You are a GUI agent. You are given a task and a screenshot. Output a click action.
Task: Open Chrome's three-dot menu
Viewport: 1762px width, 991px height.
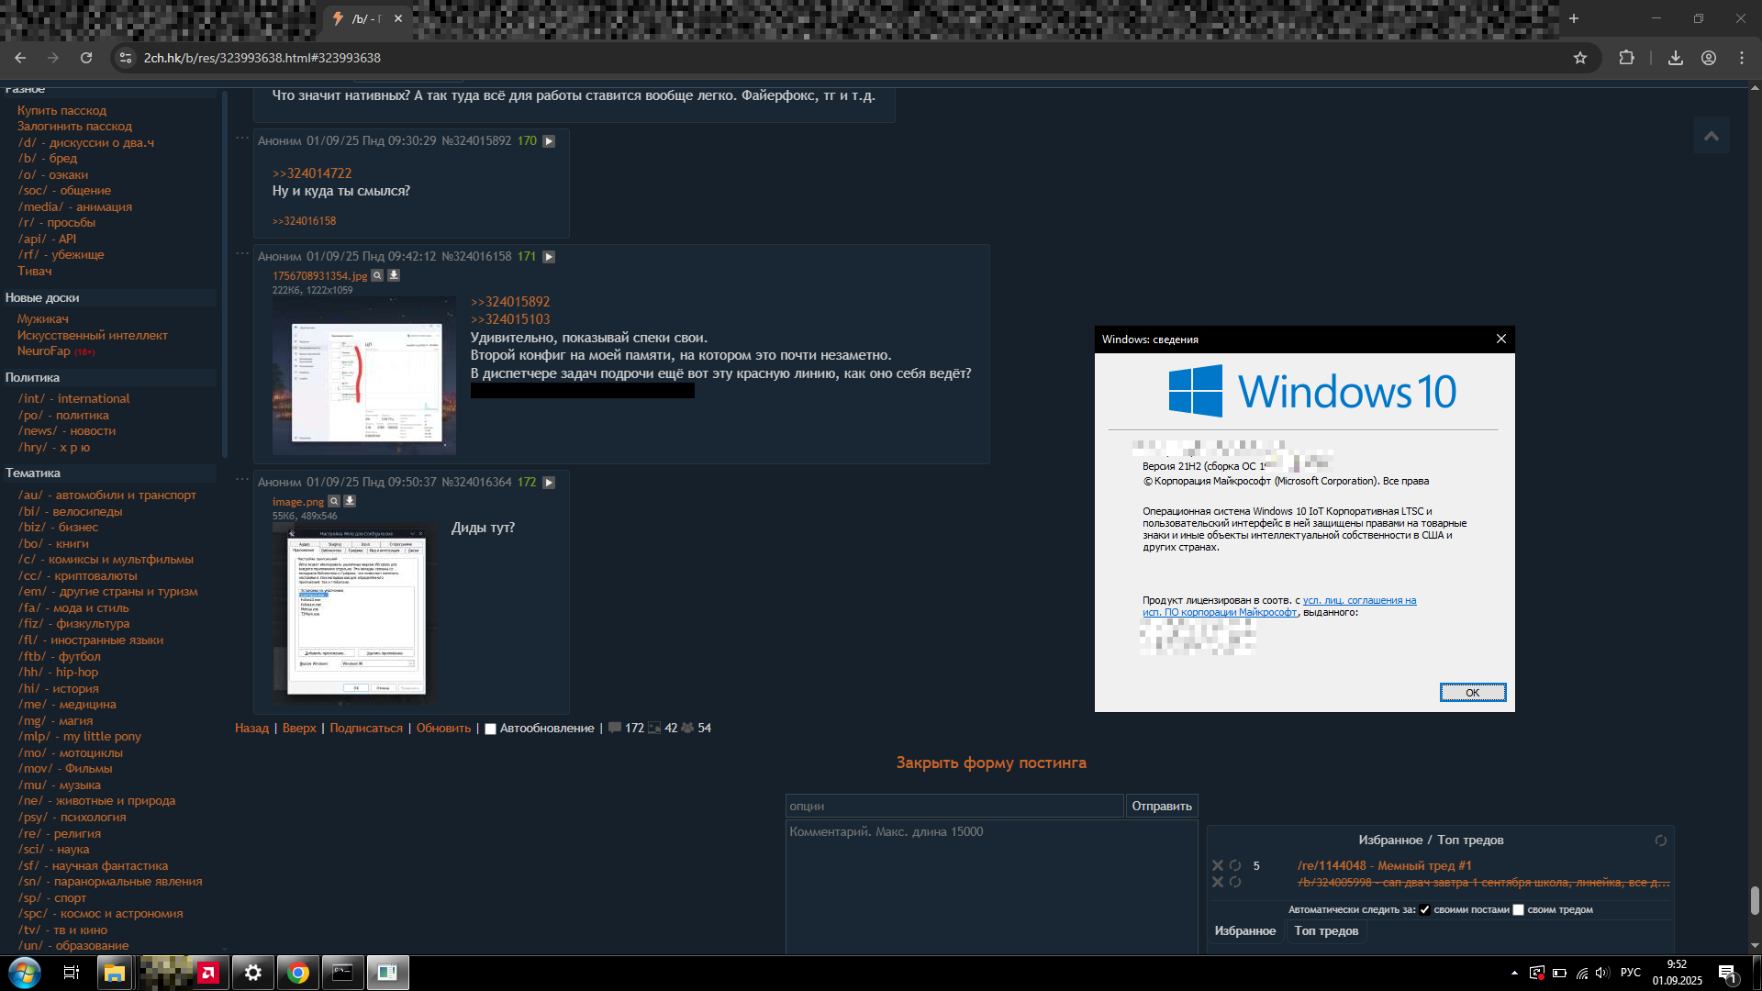click(x=1742, y=58)
